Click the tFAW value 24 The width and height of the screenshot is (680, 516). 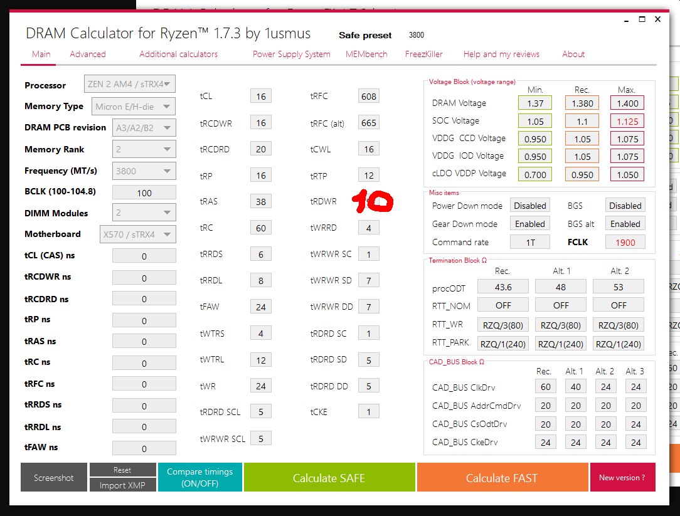[260, 307]
